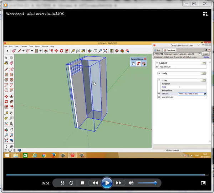Screen dimensions: 214x193
Task: Enter full screen in media player
Action: (x=203, y=183)
